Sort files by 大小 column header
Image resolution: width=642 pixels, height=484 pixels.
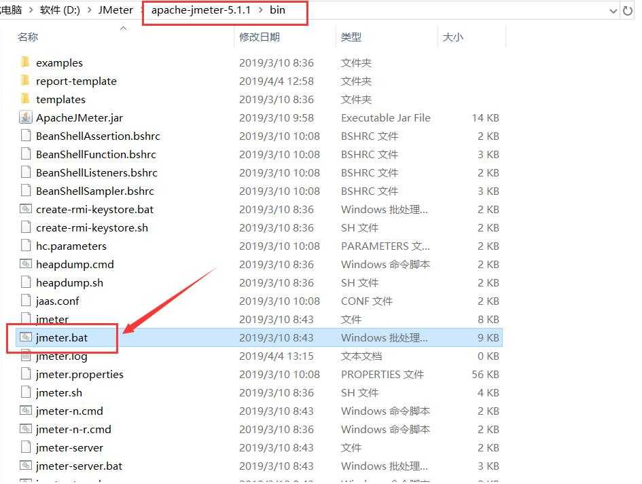point(453,37)
